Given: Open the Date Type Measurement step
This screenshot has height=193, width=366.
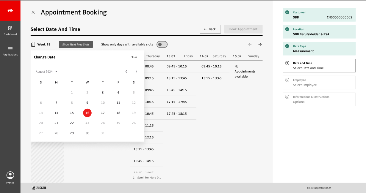Looking at the screenshot, I should click(319, 49).
